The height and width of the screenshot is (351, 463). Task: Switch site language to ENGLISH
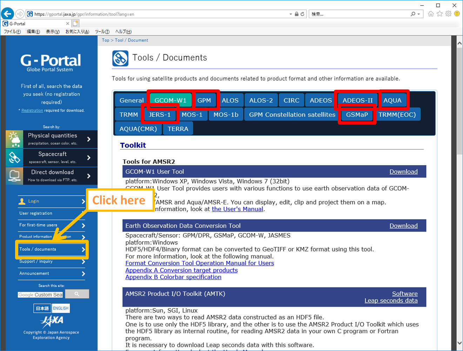pos(61,308)
